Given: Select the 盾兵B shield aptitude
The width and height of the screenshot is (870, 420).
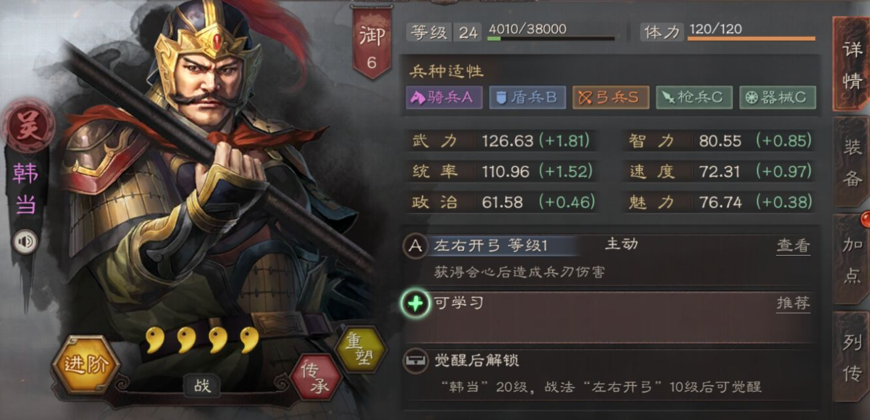Looking at the screenshot, I should coord(527,97).
